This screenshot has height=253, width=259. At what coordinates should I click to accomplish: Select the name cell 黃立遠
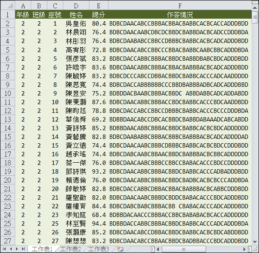[76, 145]
